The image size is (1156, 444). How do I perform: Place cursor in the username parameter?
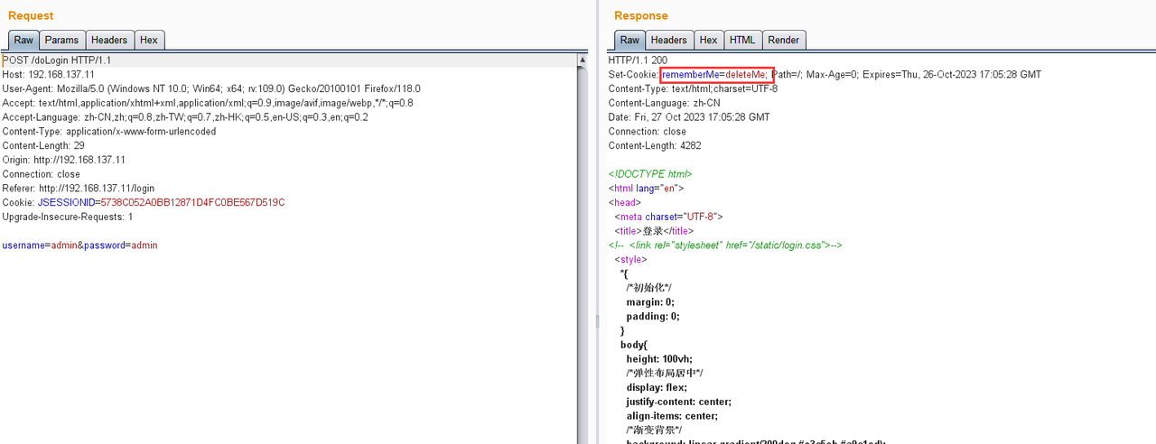click(x=23, y=245)
